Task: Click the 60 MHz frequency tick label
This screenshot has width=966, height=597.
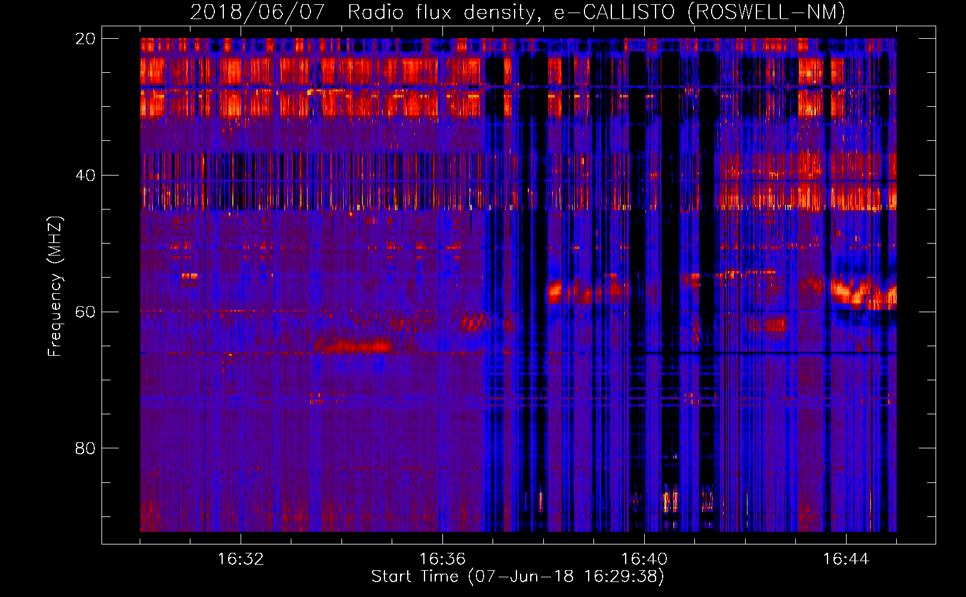Action: (85, 312)
